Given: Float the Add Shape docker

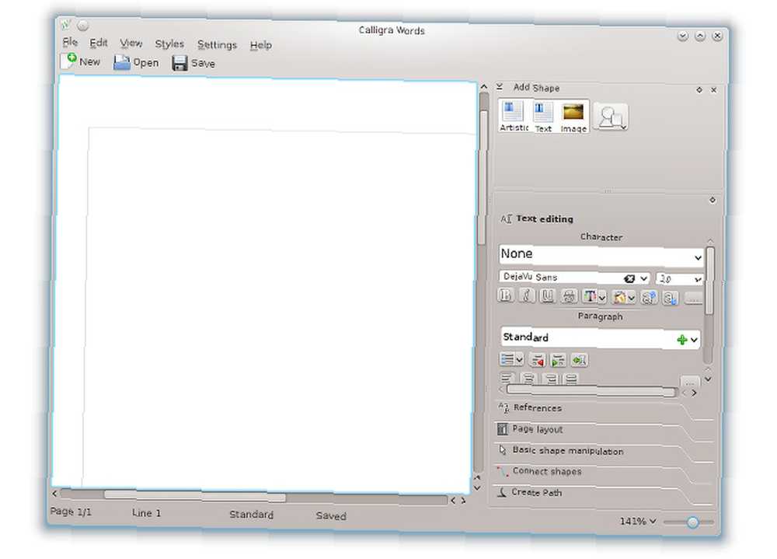Looking at the screenshot, I should point(699,89).
